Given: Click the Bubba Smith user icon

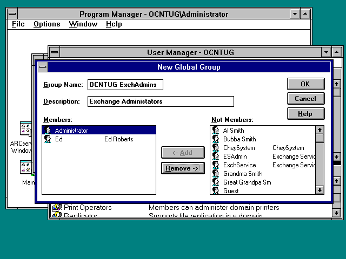Looking at the screenshot, I should pos(216,139).
